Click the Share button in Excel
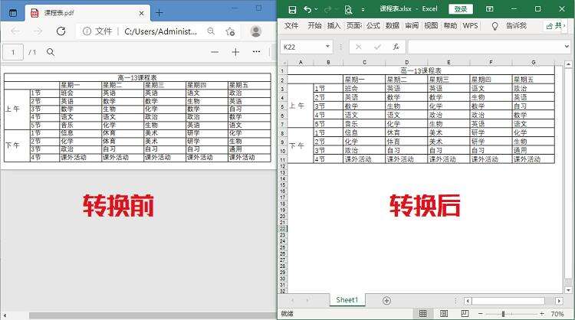This screenshot has height=320, width=575. coord(554,25)
